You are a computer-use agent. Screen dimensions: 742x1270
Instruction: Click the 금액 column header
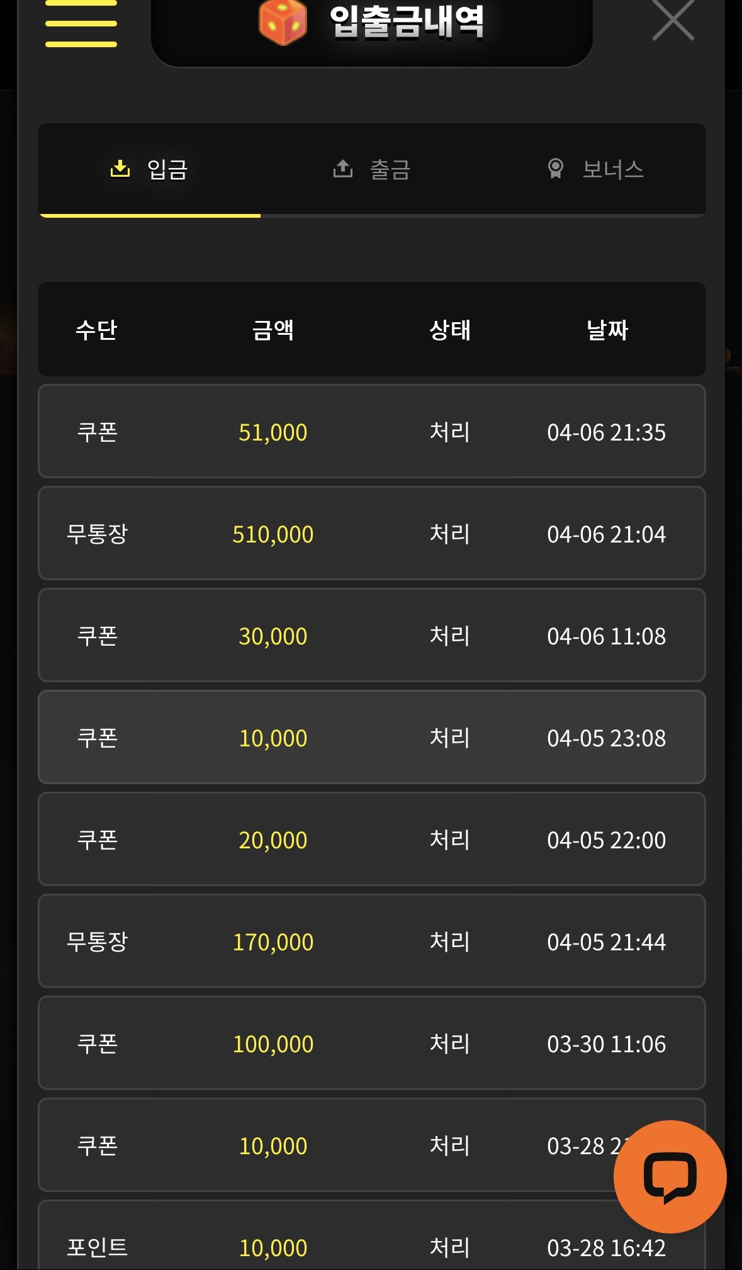[273, 330]
